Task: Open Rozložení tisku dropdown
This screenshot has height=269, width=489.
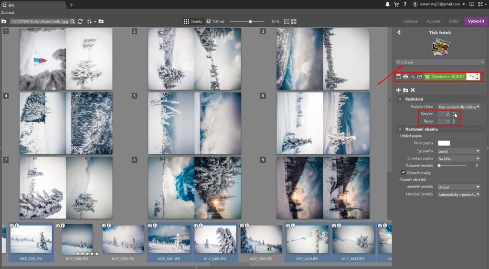Action: pyautogui.click(x=459, y=107)
